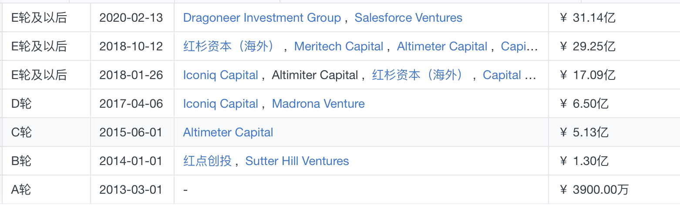Open the Salesforce Ventures investor link
This screenshot has height=205, width=680.
[x=408, y=18]
